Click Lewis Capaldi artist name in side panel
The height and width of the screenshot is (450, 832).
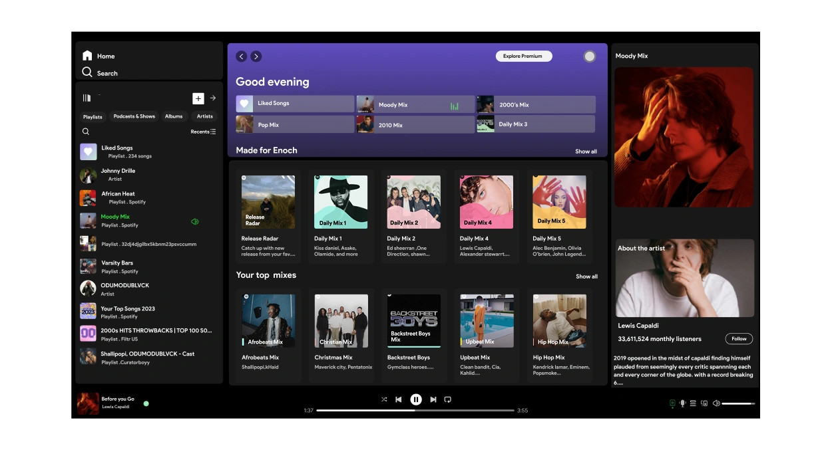tap(638, 326)
